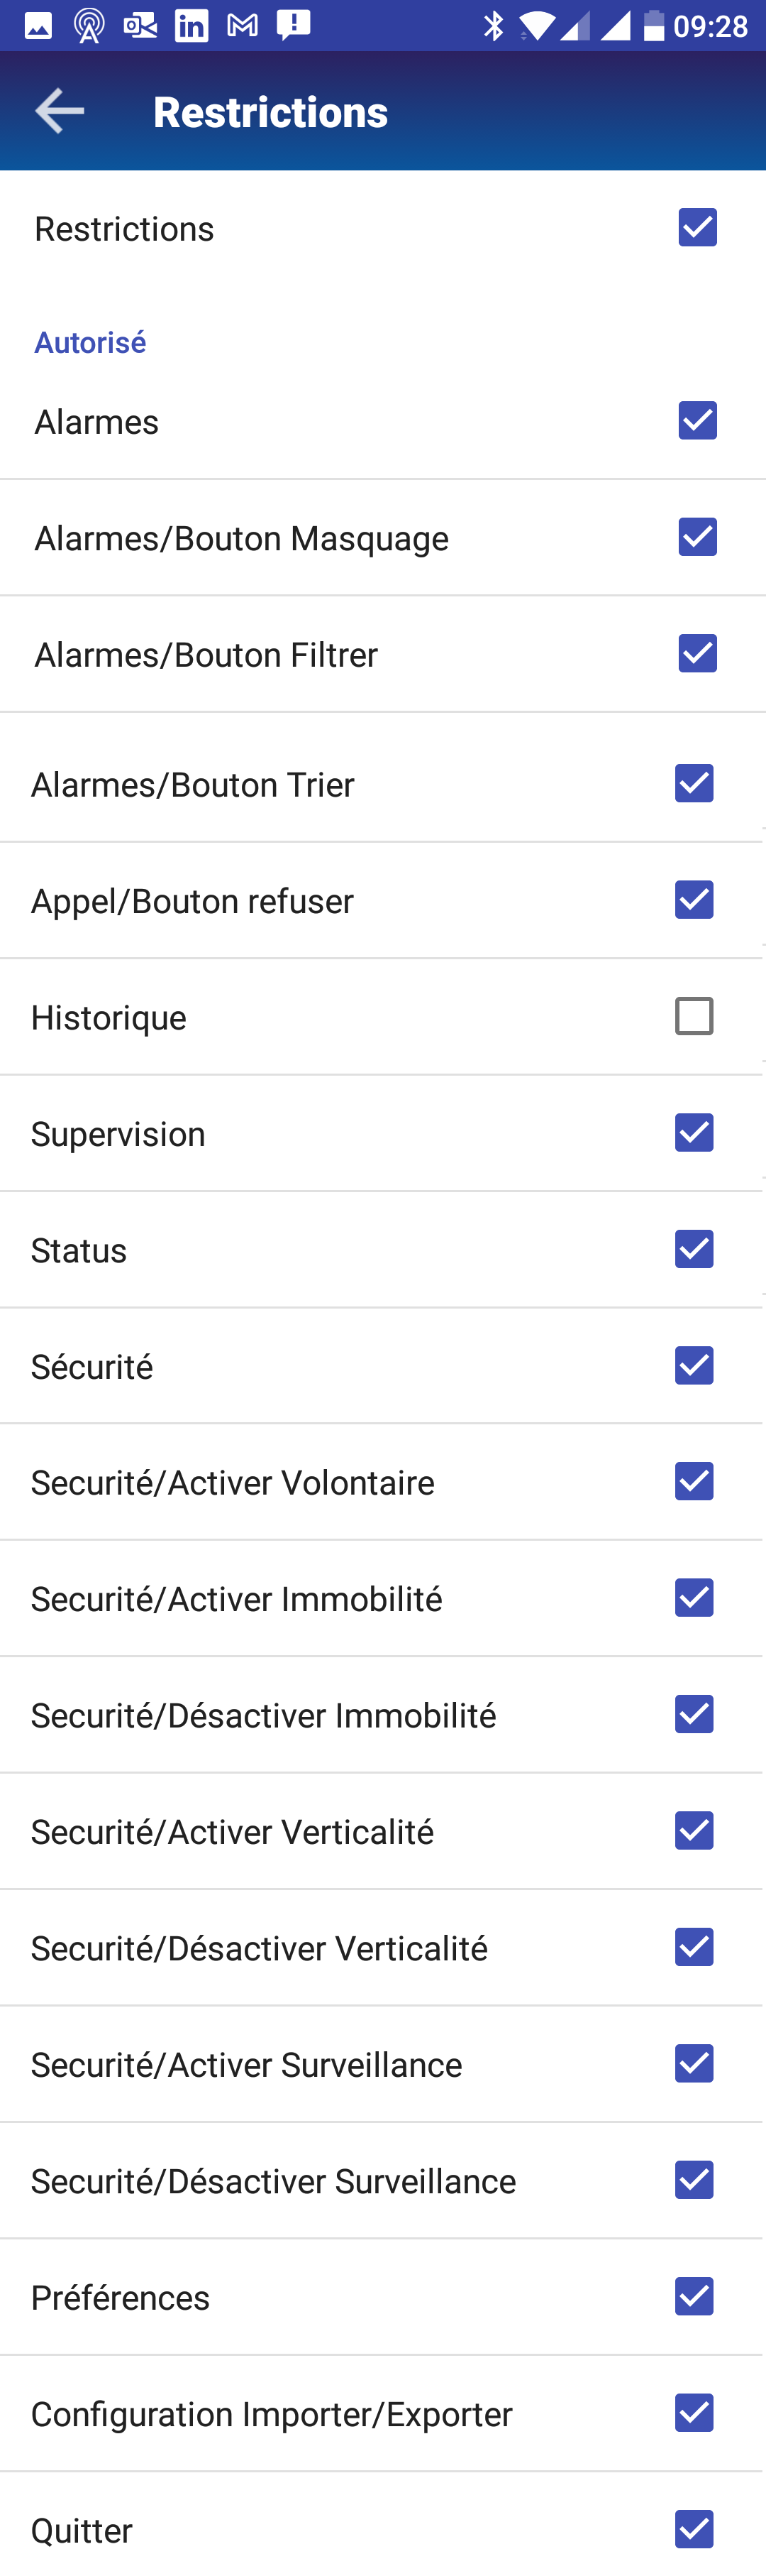The image size is (766, 2576).
Task: Tap the Alarmes/Bouton Filtrer row label
Action: coord(206,655)
